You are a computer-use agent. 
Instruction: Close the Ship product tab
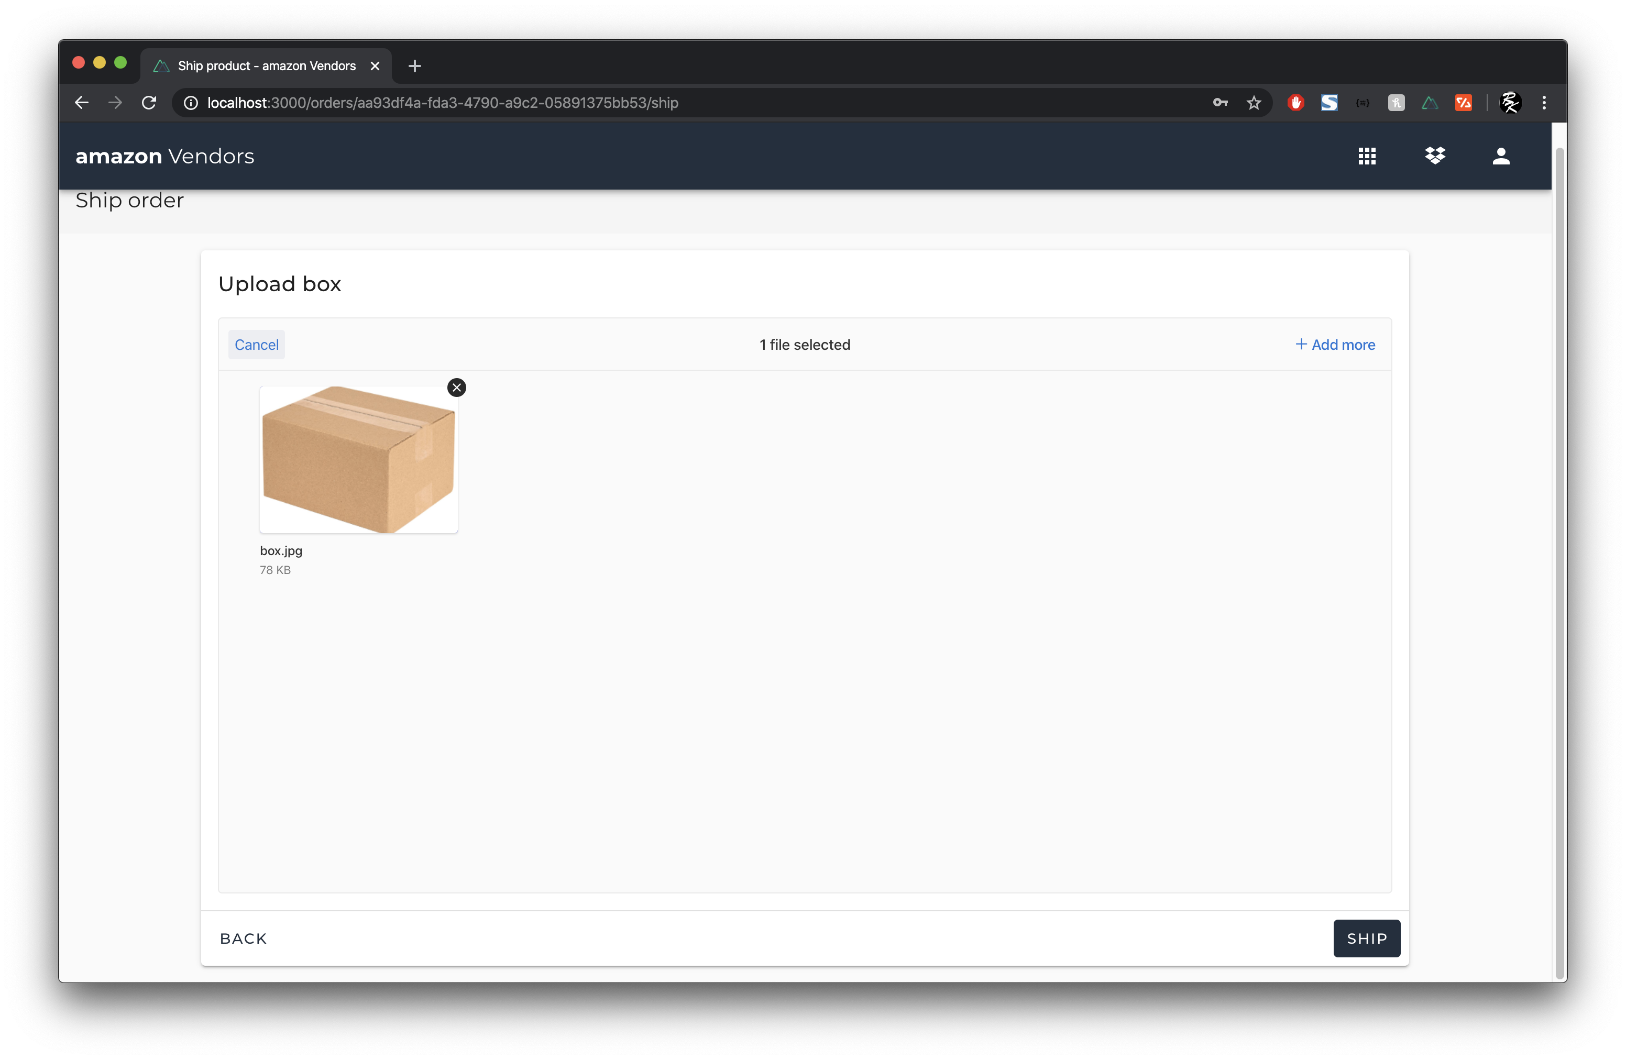[x=375, y=65]
